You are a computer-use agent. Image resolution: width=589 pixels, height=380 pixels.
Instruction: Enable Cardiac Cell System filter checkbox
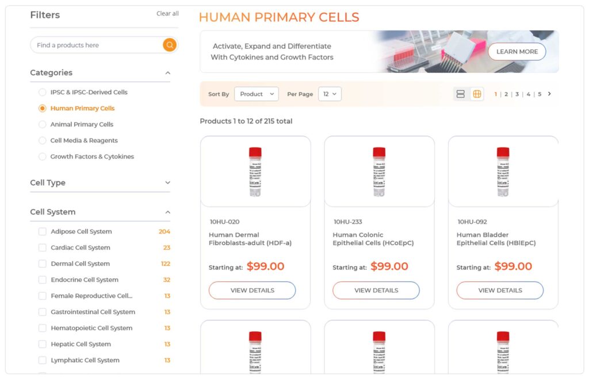pyautogui.click(x=42, y=248)
